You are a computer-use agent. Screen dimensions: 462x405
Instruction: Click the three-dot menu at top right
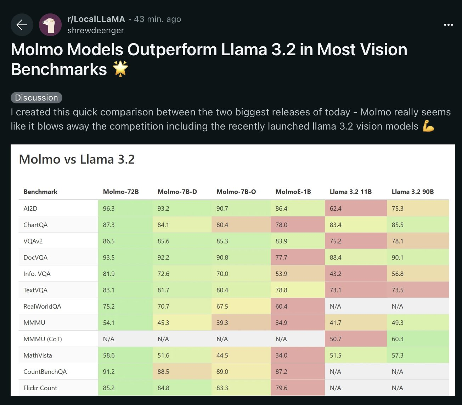click(x=449, y=24)
